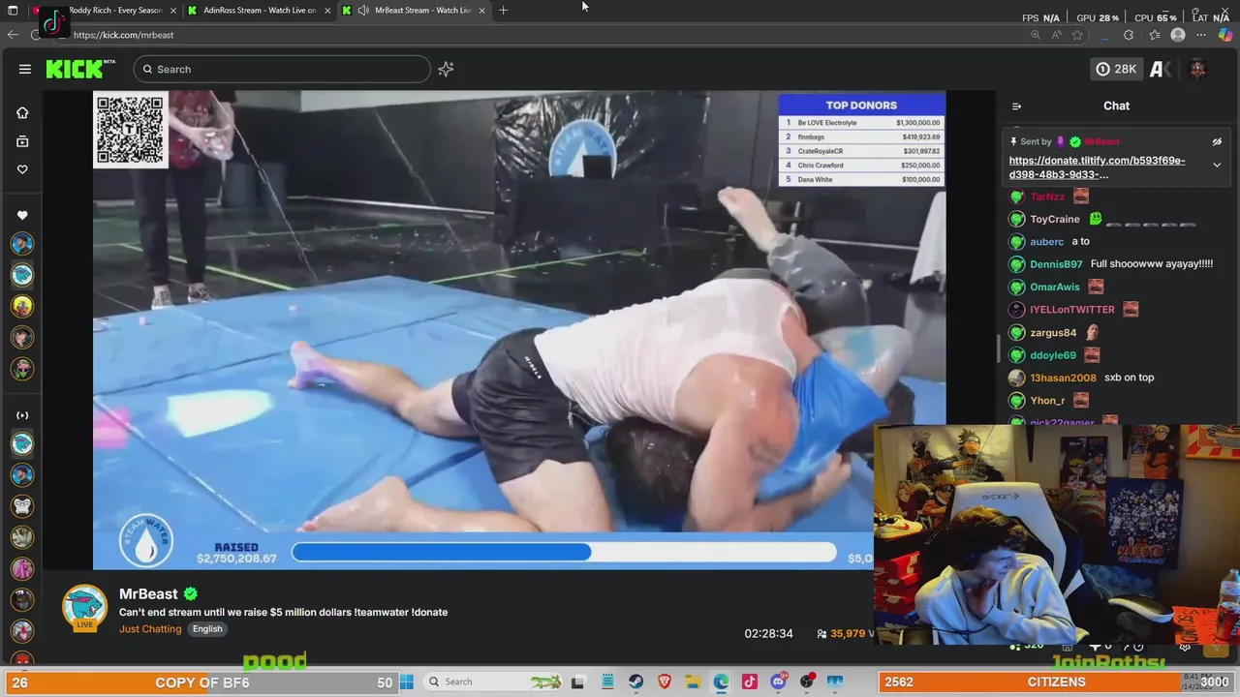Toggle read aloud in address bar
The width and height of the screenshot is (1240, 697).
(1056, 35)
